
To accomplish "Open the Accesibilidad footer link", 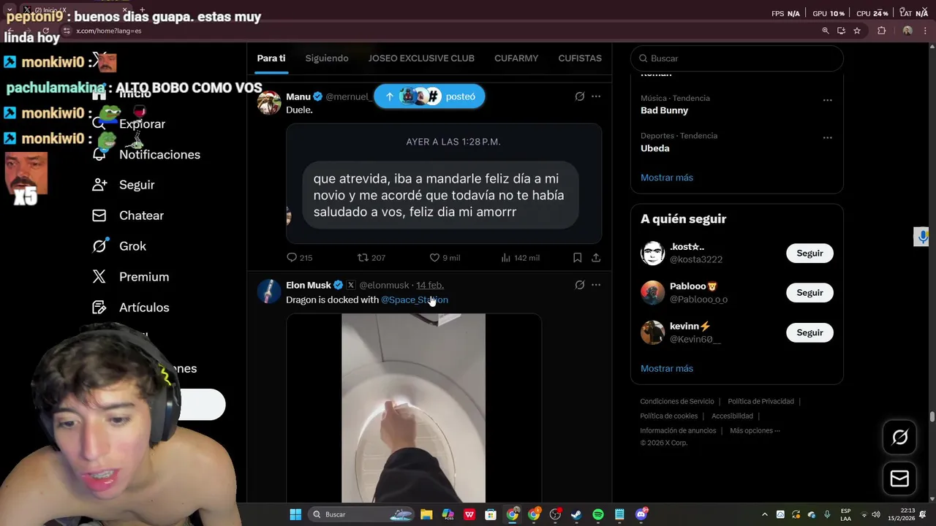I will (732, 416).
